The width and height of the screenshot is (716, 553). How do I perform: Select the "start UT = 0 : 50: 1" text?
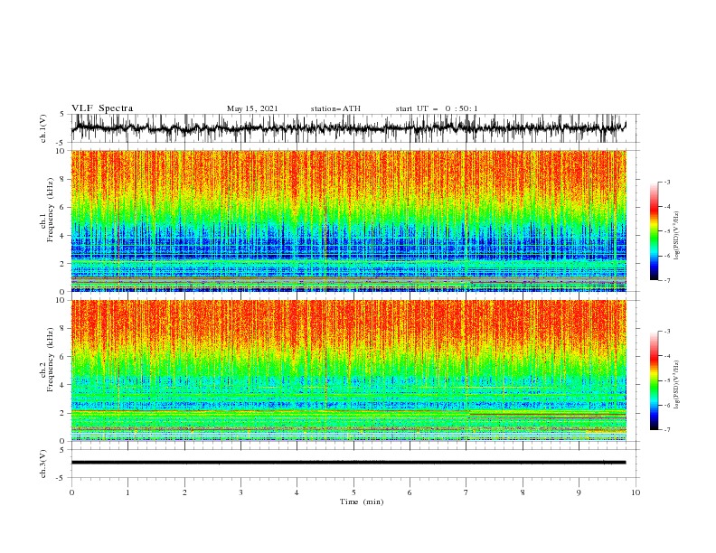click(437, 108)
